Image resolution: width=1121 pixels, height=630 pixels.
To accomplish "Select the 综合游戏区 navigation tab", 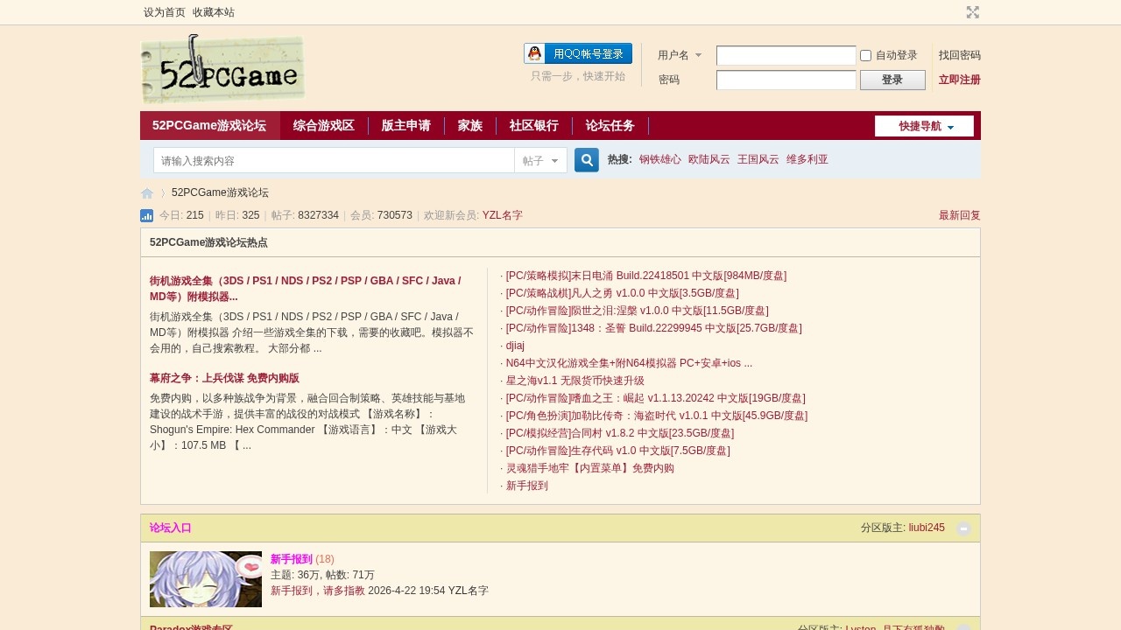I will pyautogui.click(x=324, y=126).
